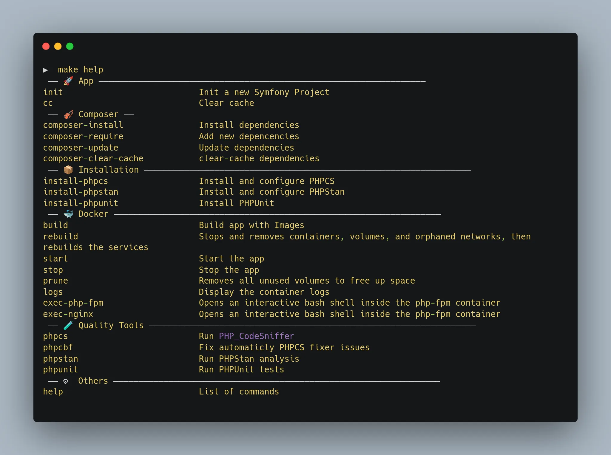Click the 'phpcs' command in Quality Tools

point(55,336)
